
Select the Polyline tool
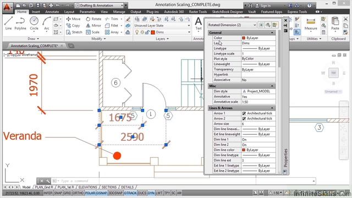tap(20, 23)
